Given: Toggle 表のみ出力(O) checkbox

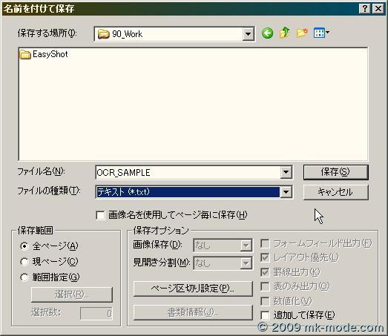Looking at the screenshot, I should click(x=265, y=286).
